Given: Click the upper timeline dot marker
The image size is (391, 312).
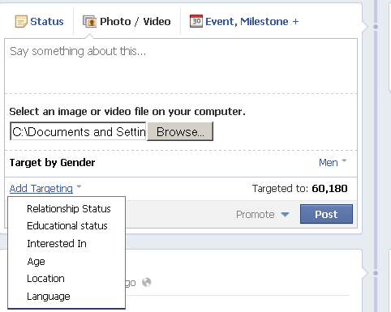Looking at the screenshot, I should click(x=376, y=27).
